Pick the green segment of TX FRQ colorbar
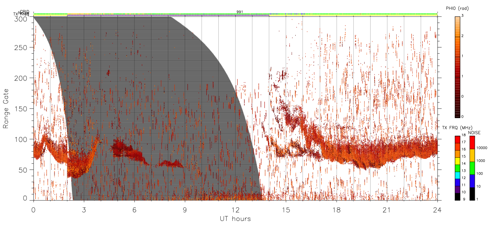Viewport: 492px width, 227px height. pyautogui.click(x=458, y=168)
